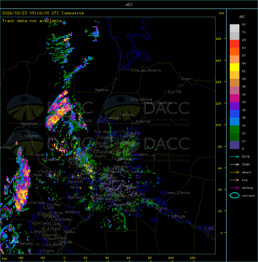
Task: Click the 'Zapata' place label
Action: coord(69,232)
